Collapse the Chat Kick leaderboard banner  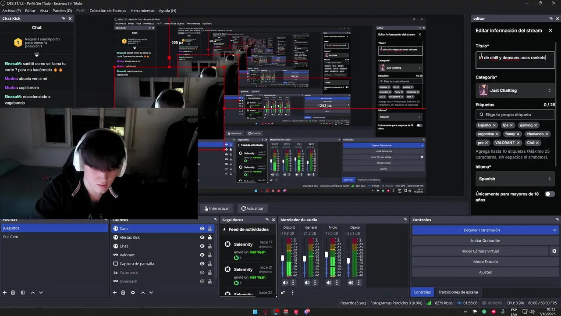pyautogui.click(x=37, y=55)
